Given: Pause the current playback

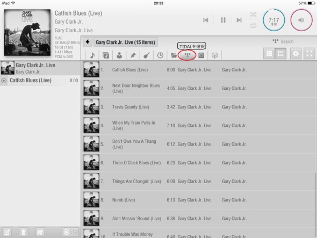Looking at the screenshot, I should coord(223,20).
